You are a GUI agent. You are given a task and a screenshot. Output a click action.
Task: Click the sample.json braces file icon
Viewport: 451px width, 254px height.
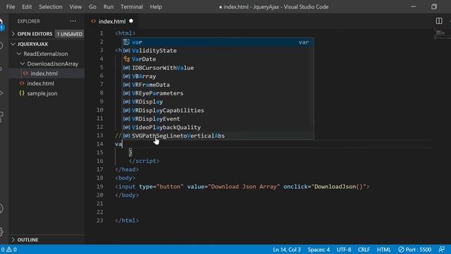(22, 93)
